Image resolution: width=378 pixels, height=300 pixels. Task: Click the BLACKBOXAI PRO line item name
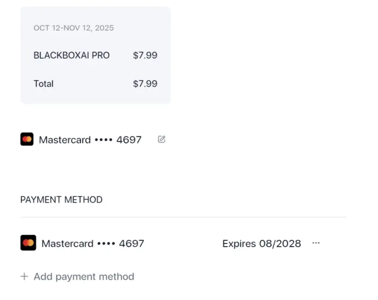[72, 55]
